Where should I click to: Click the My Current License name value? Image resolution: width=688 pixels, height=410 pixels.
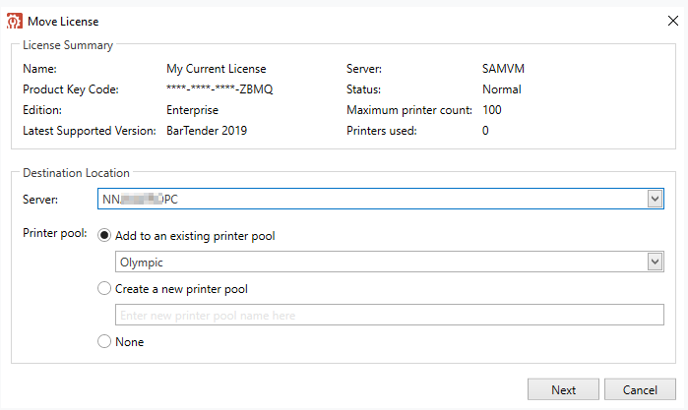coord(216,69)
